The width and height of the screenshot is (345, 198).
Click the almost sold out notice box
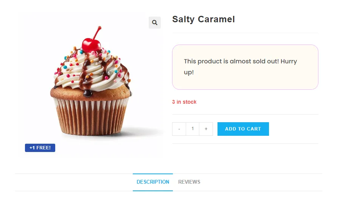point(245,67)
